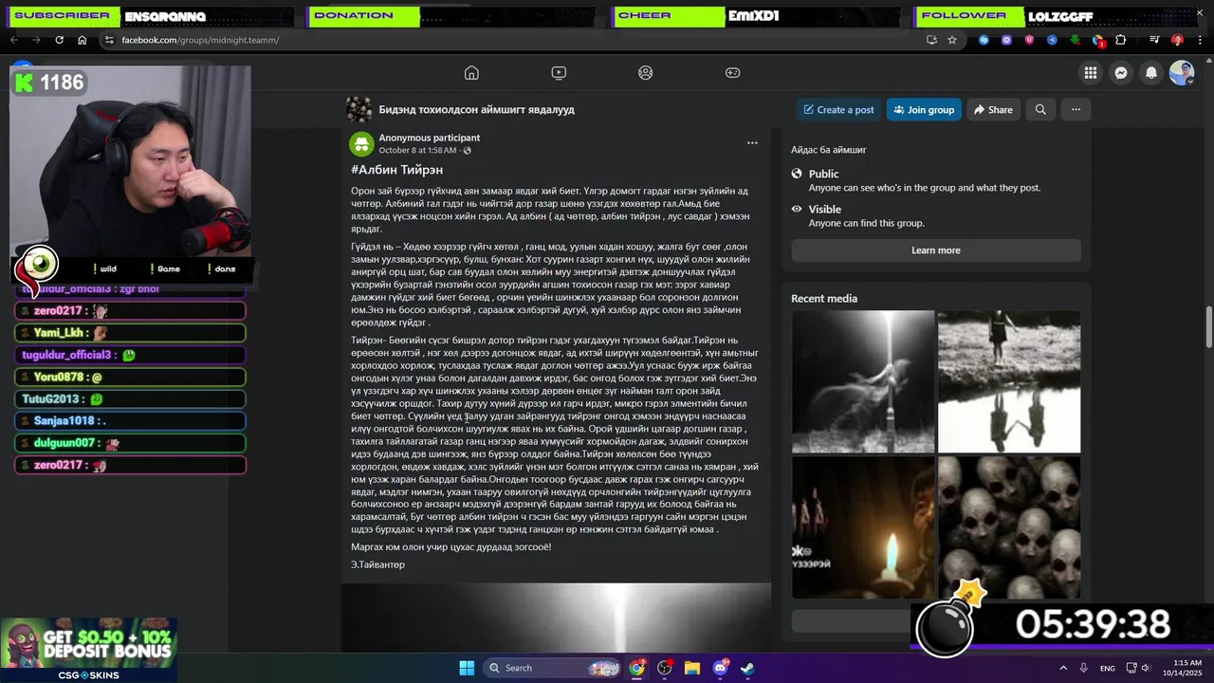1214x683 pixels.
Task: Bookmark this page with the star icon
Action: pyautogui.click(x=952, y=40)
